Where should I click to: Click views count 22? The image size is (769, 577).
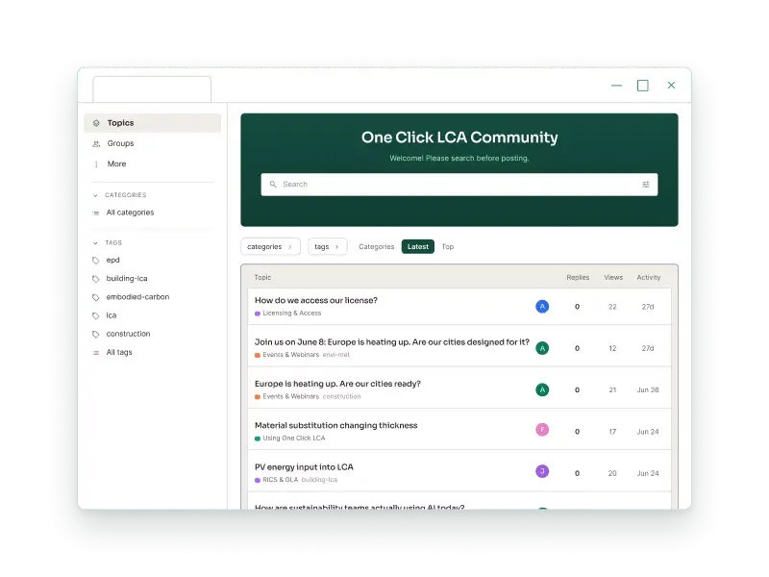(612, 307)
